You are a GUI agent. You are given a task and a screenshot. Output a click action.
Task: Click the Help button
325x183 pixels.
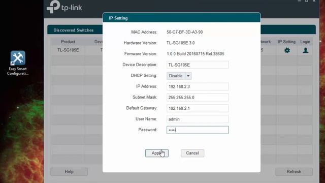(69, 172)
